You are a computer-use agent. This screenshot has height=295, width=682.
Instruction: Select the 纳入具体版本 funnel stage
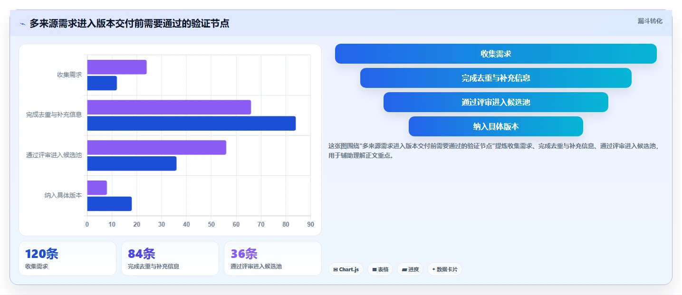click(x=496, y=126)
